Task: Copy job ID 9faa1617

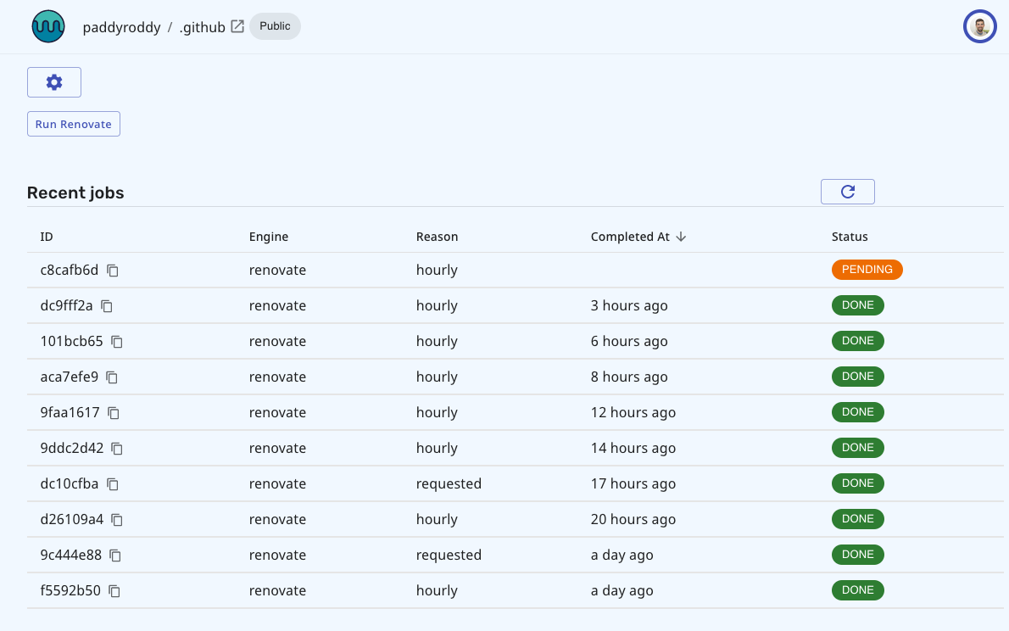Action: pos(114,413)
